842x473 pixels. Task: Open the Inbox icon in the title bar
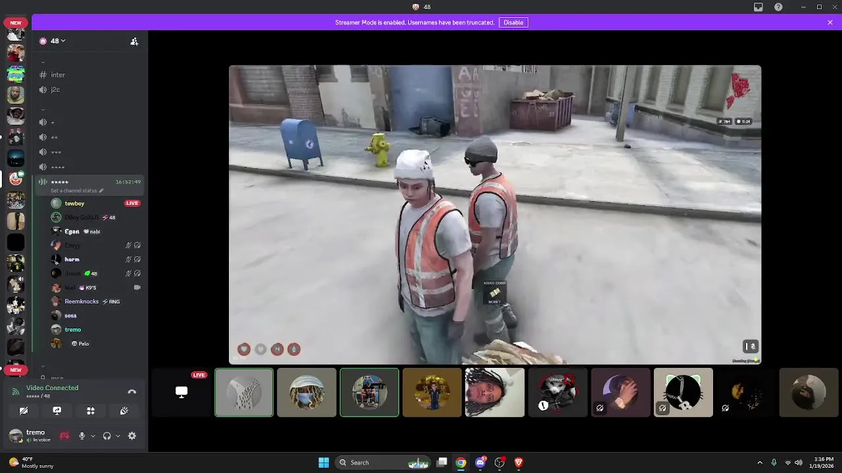coord(758,7)
